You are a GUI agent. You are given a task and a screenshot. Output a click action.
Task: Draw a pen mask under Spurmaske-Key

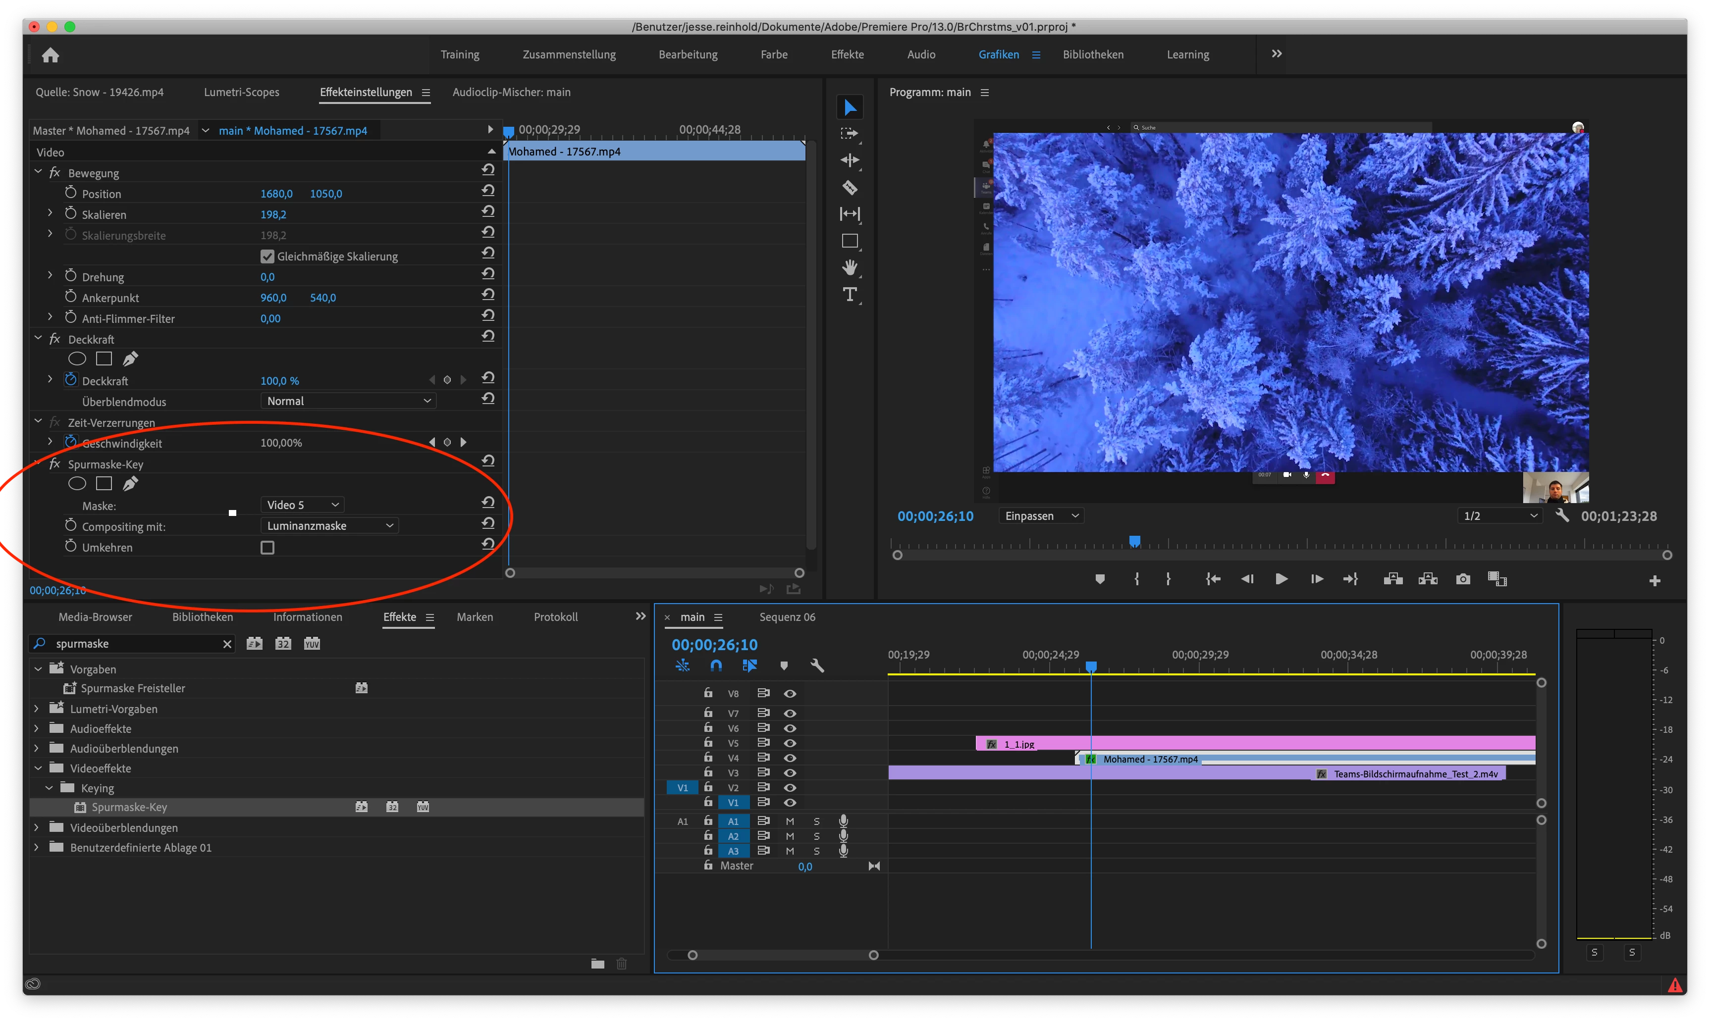(130, 483)
